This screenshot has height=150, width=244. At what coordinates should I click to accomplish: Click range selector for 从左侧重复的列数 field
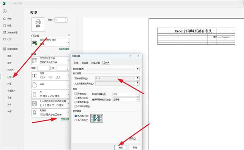(138, 84)
